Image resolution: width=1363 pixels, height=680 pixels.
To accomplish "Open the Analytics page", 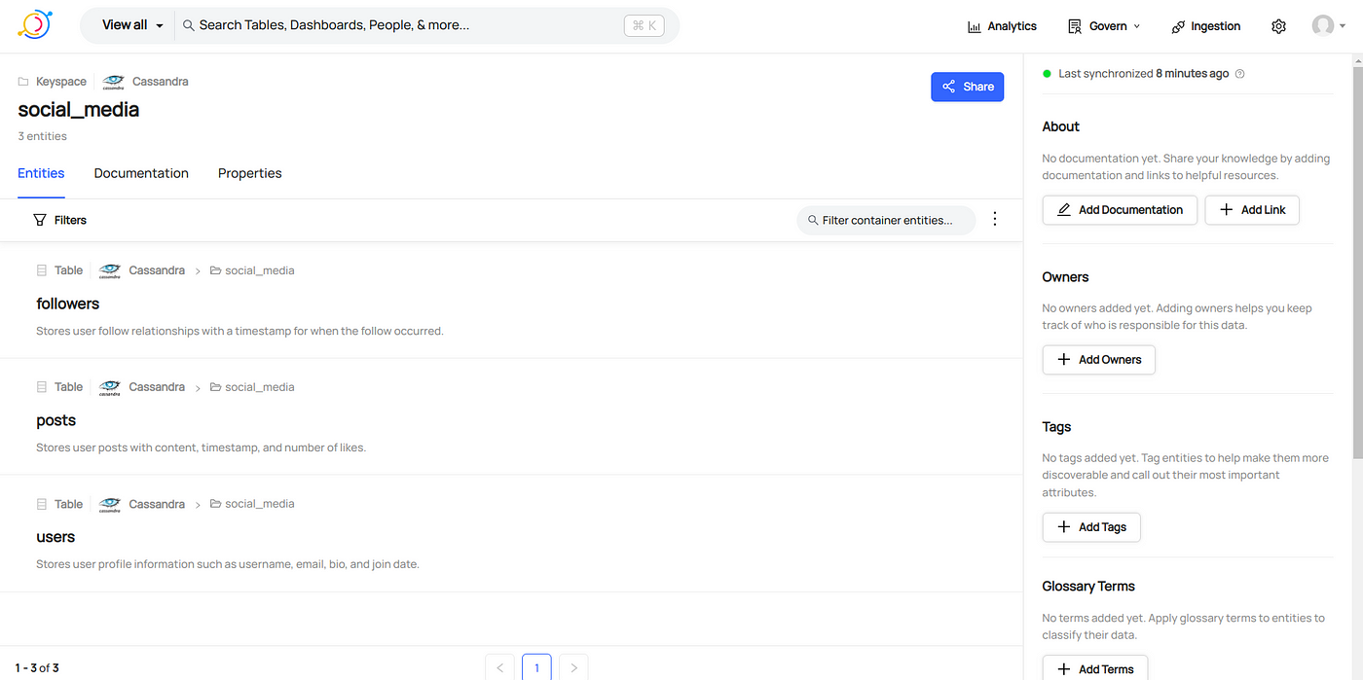I will click(1002, 26).
